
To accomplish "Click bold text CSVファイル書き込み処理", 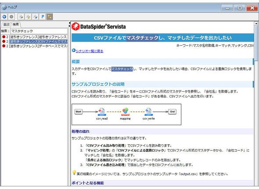I will tap(106, 165).
